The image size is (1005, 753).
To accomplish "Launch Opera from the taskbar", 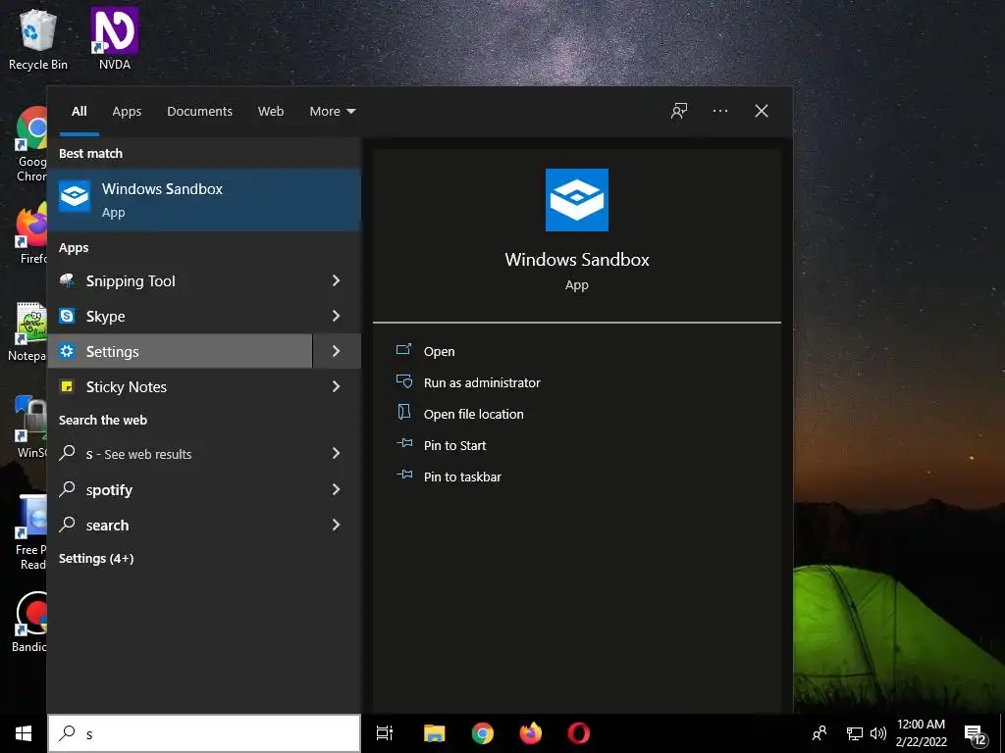I will click(578, 733).
